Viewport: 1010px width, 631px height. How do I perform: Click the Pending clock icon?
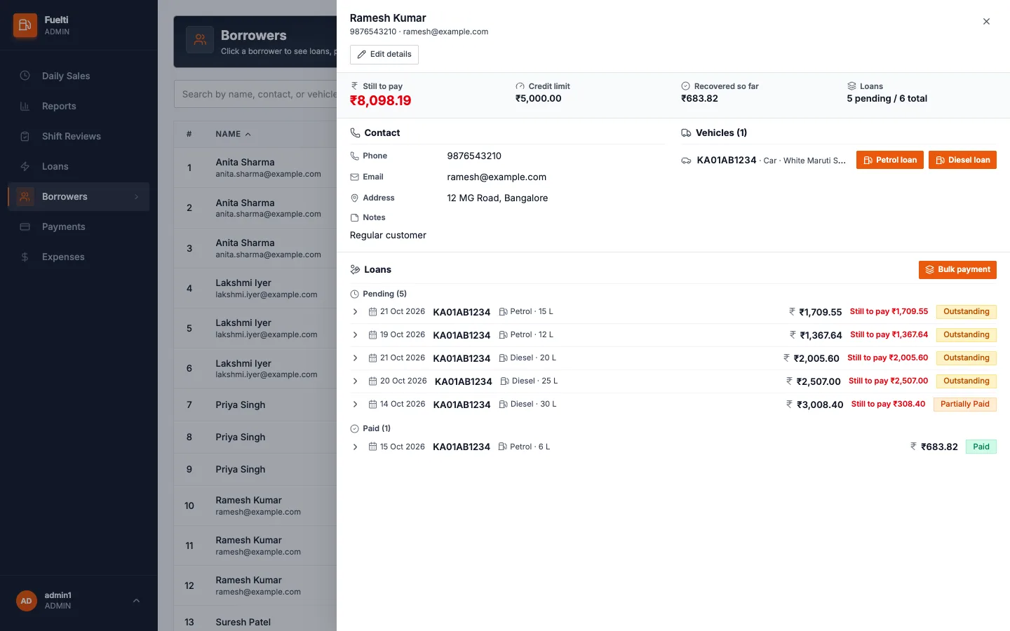[354, 294]
